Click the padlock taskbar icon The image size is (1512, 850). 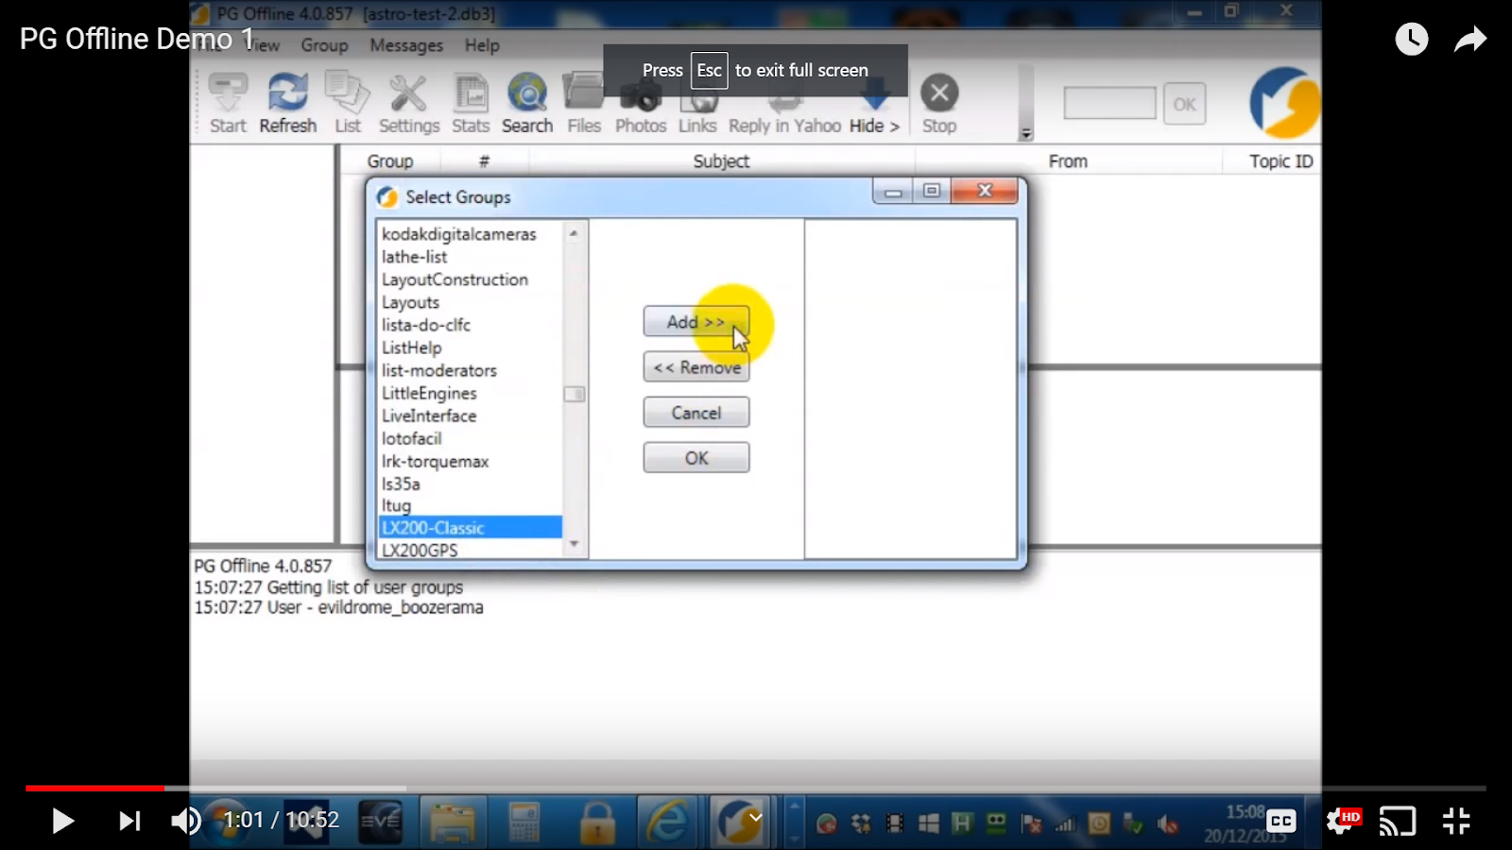tap(596, 823)
